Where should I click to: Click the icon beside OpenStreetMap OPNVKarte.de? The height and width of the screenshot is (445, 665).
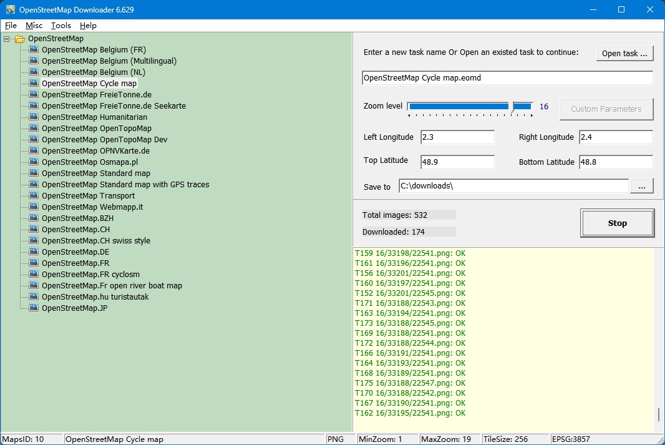tap(34, 150)
